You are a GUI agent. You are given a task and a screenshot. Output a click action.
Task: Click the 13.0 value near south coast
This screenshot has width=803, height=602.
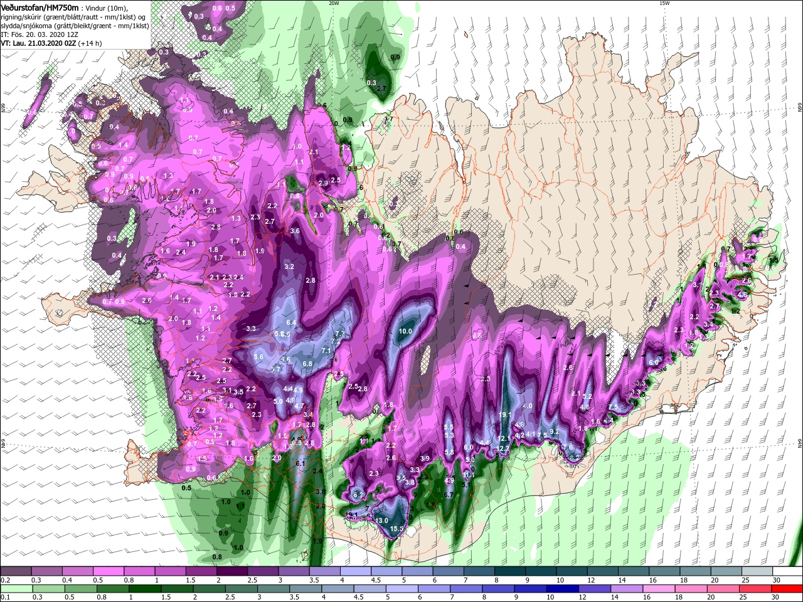[x=381, y=520]
